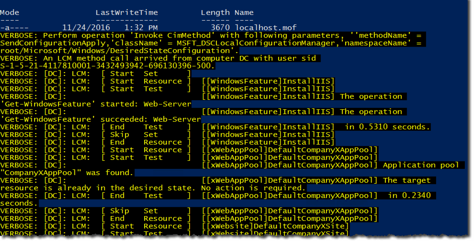The width and height of the screenshot is (474, 241).
Task: Click the user SID starting with S-1-5-21
Action: [x=108, y=66]
